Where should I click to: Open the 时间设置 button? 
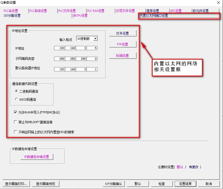coord(123,56)
